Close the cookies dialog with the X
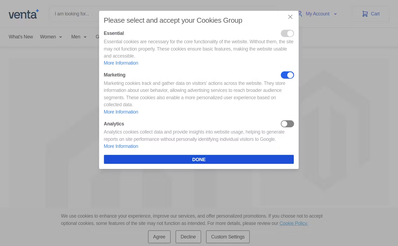Screen dimensions: 398x246 click(290, 17)
